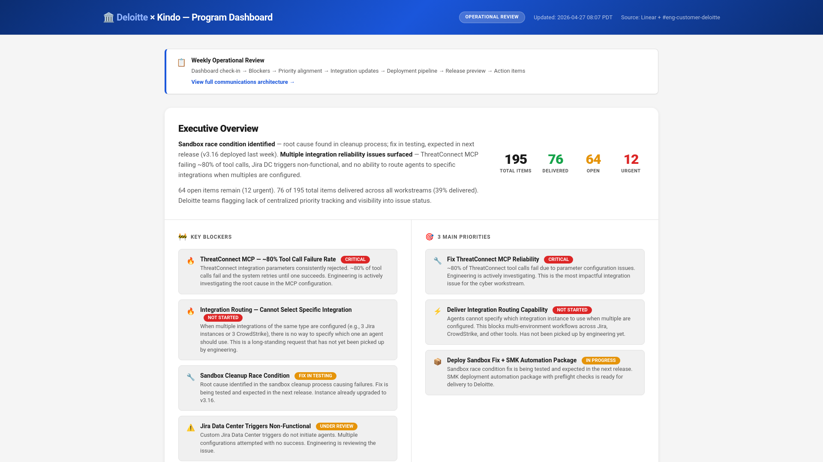Click the Executive Overview heading
Viewport: 823px width, 462px height.
click(218, 129)
